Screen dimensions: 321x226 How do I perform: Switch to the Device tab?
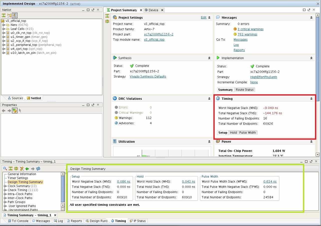click(x=153, y=10)
